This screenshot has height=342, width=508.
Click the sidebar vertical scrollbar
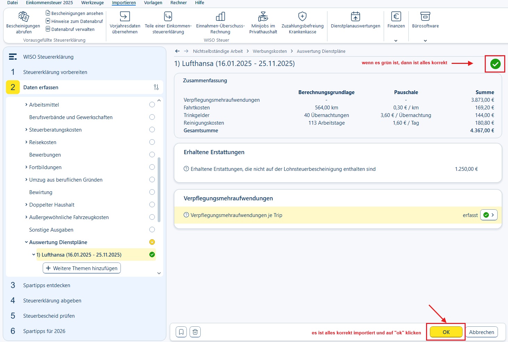tap(159, 190)
